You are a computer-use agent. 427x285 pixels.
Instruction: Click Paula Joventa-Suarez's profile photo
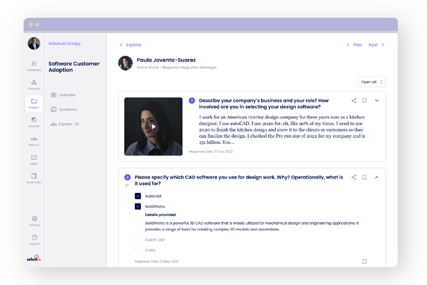coord(125,63)
